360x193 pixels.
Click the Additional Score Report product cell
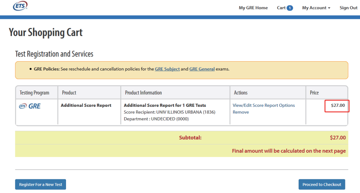[x=86, y=105]
